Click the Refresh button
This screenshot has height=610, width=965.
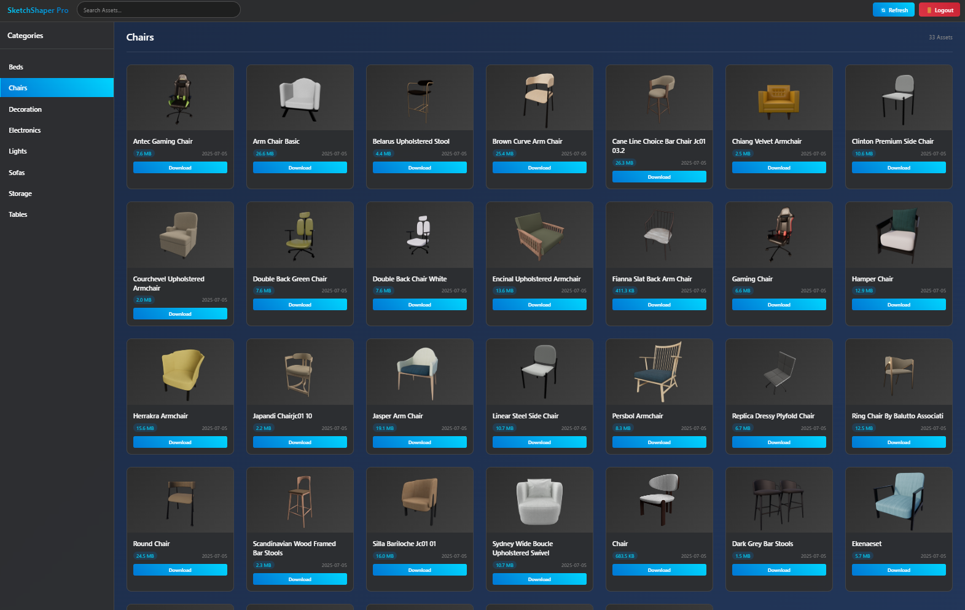pyautogui.click(x=894, y=10)
